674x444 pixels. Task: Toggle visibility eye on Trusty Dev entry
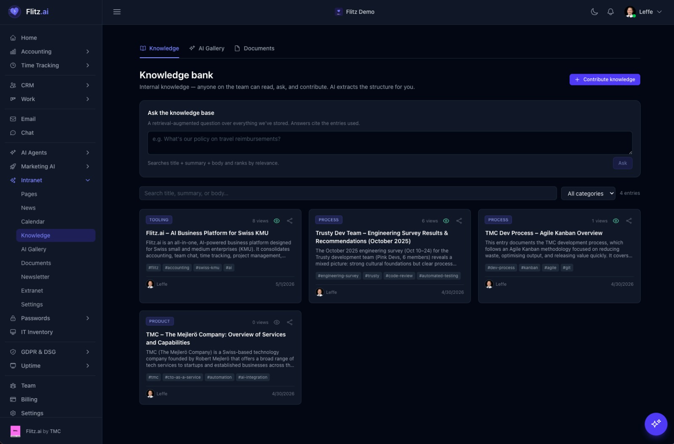click(x=446, y=221)
